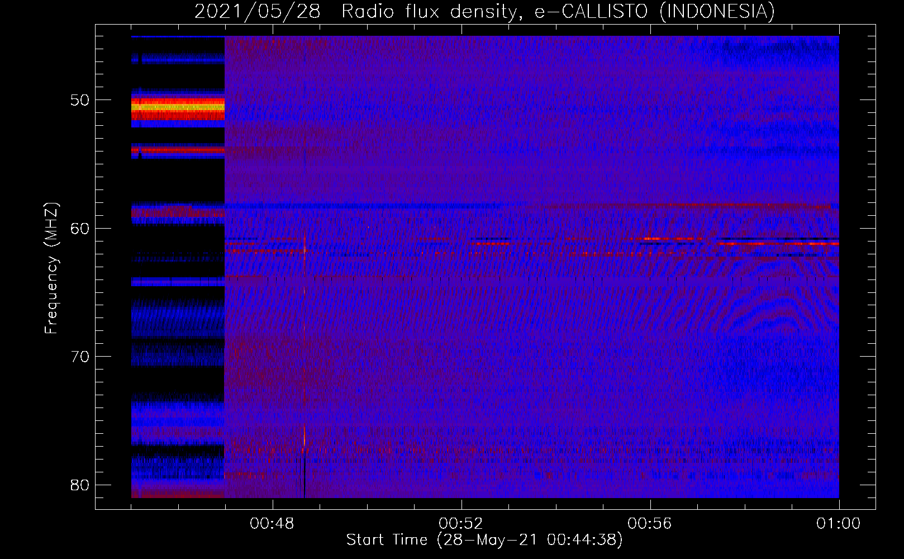
Task: Click the '00:56' time tick label
Action: pyautogui.click(x=650, y=524)
